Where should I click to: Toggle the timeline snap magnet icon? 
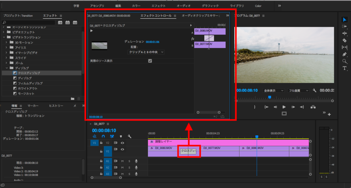[x=103, y=136]
